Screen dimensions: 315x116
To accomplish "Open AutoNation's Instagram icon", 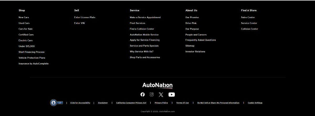I will (152, 95).
